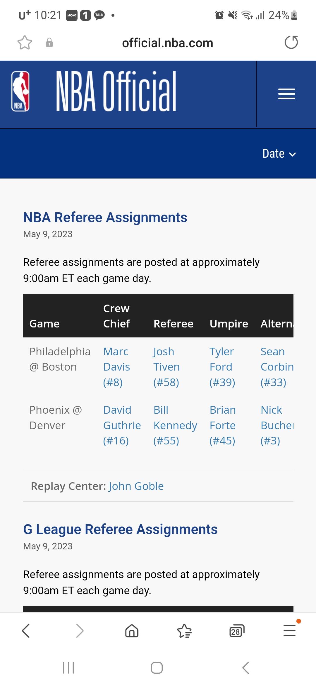Open the hamburger navigation menu

click(286, 94)
